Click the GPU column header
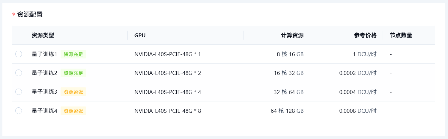 tap(140, 35)
